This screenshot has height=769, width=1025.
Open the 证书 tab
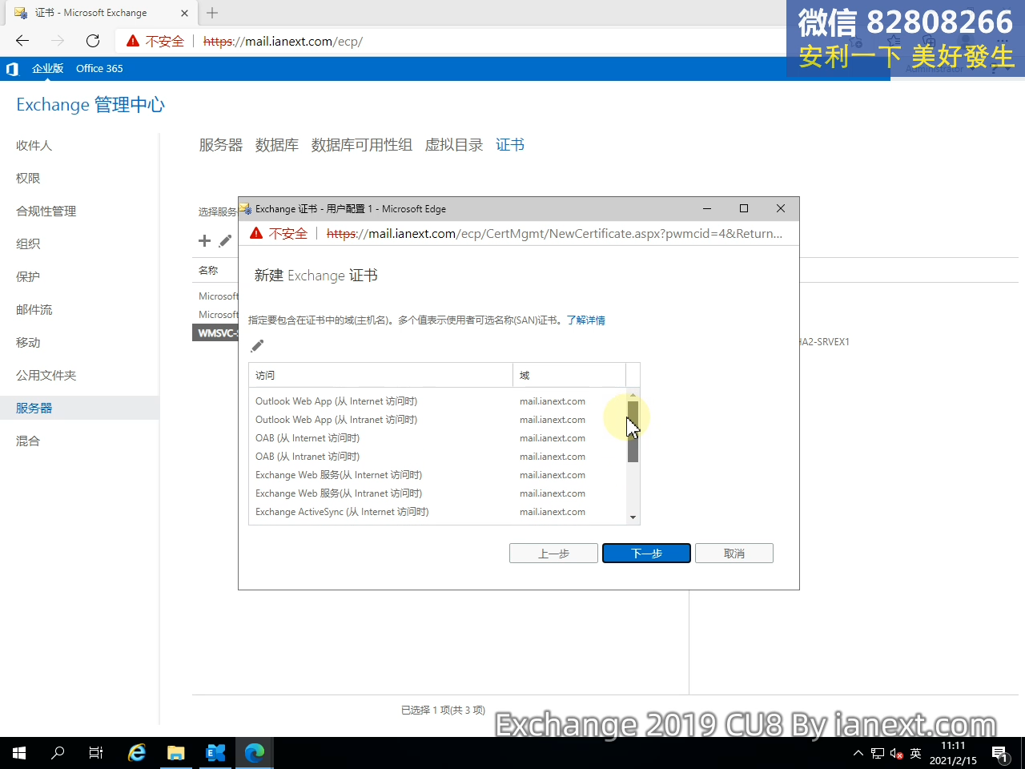coord(510,145)
